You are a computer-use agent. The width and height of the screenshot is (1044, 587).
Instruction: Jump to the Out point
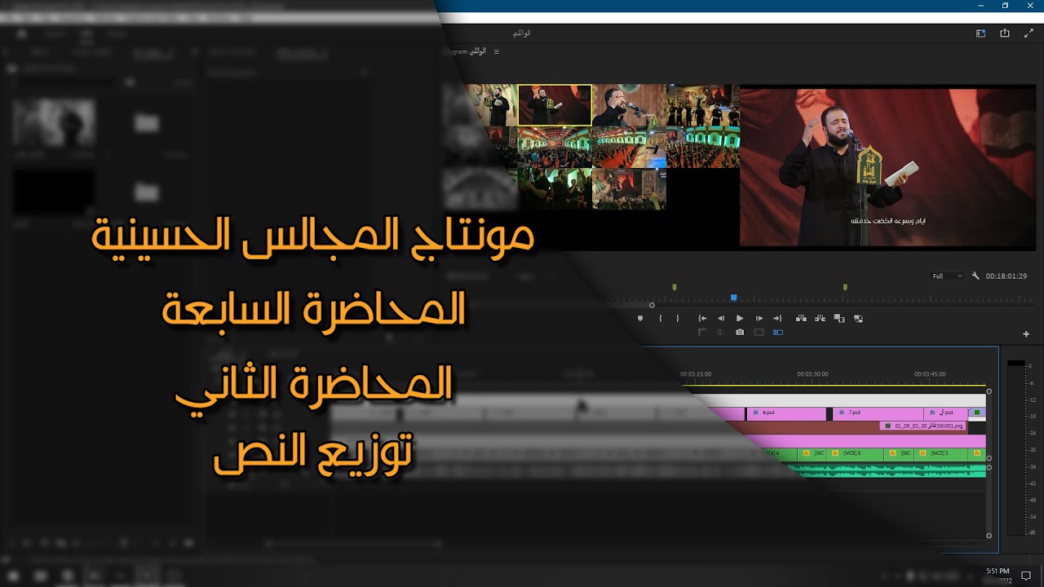coord(778,319)
